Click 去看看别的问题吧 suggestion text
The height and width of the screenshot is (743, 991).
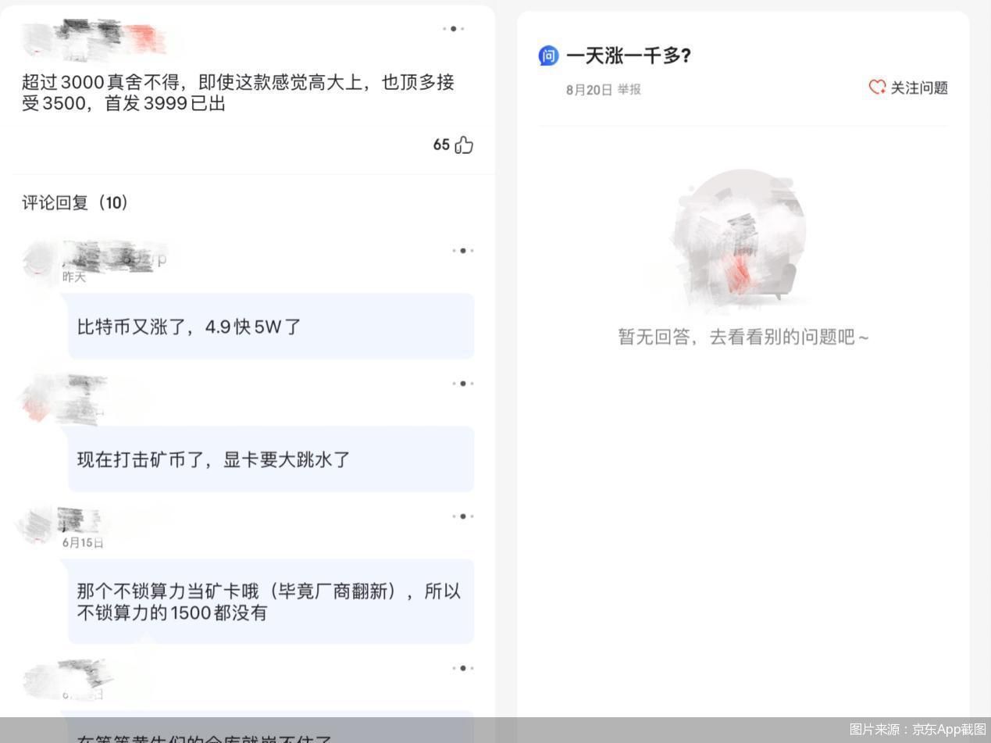pyautogui.click(x=791, y=337)
